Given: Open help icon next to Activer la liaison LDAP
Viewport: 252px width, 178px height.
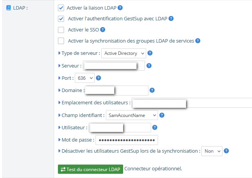Looking at the screenshot, I should click(x=120, y=8).
